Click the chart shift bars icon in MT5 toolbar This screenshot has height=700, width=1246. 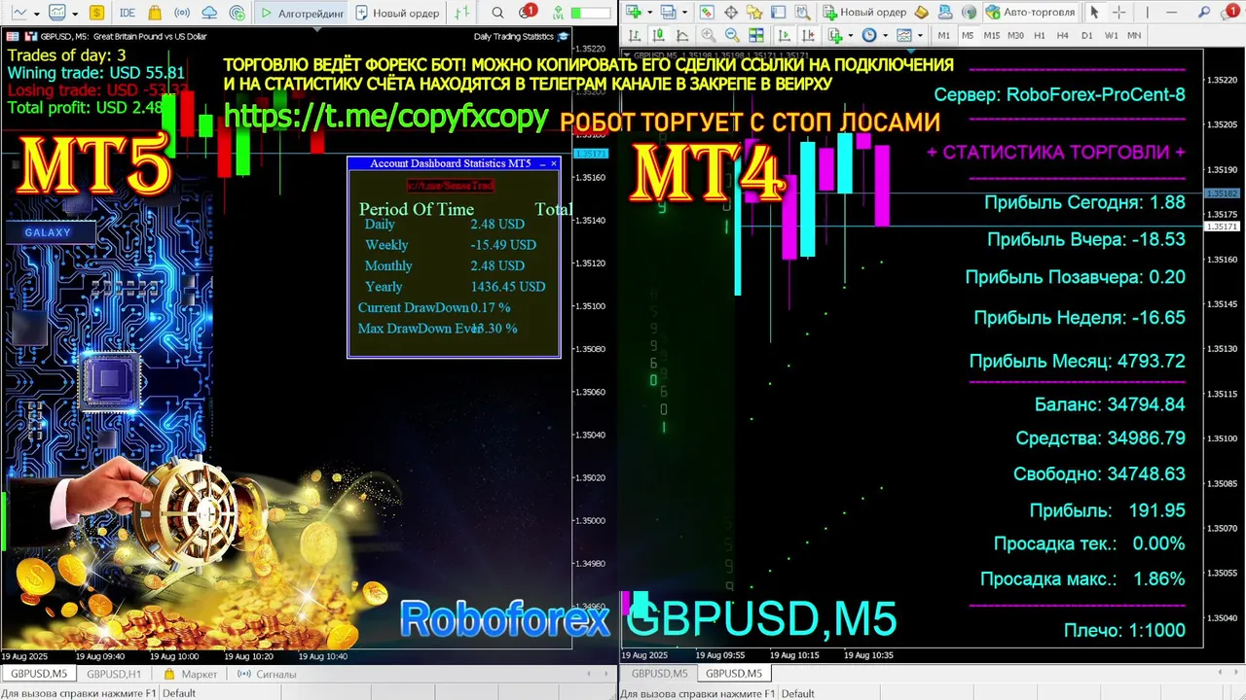pyautogui.click(x=462, y=13)
